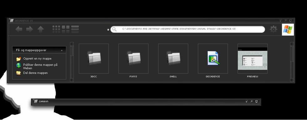Go back using the left arrow
307x120 pixels.
[x=19, y=29]
